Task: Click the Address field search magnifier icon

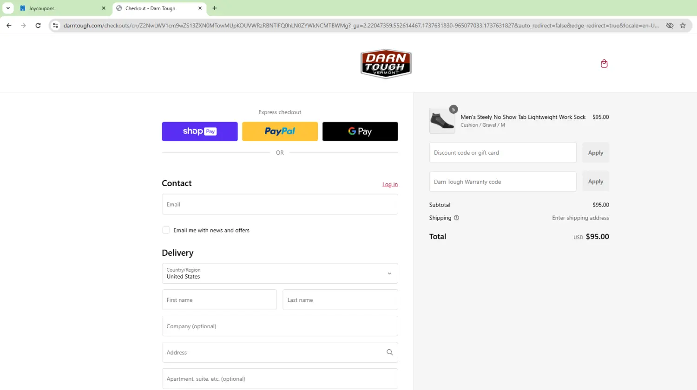Action: 389,352
